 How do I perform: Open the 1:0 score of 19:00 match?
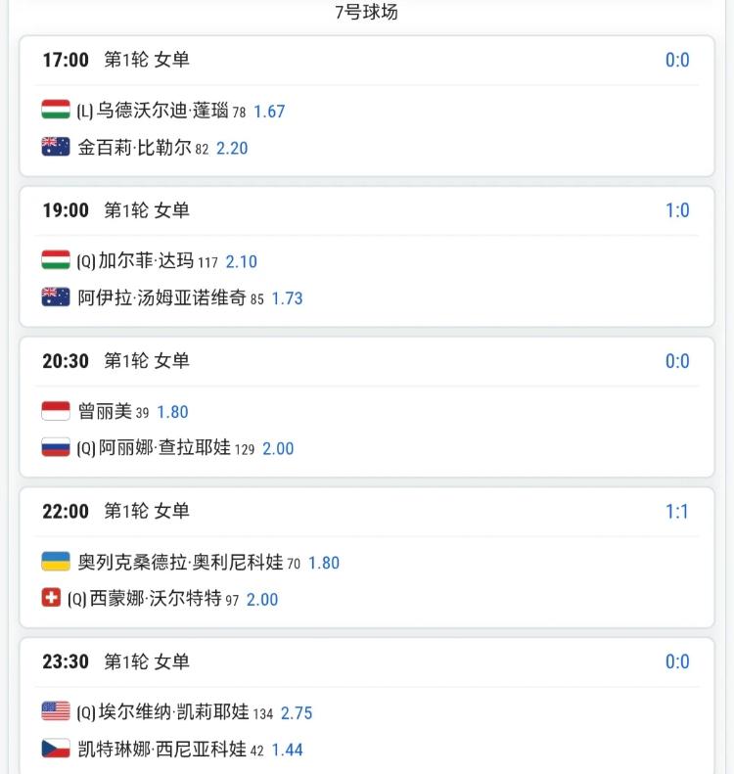(x=677, y=210)
